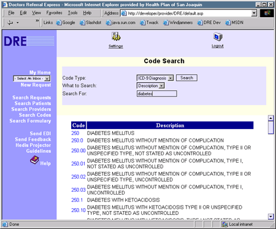The image size is (276, 229).
Task: Click the Description column header
Action: tap(170, 125)
